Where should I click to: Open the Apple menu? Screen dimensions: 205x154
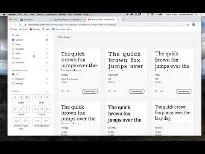4,15
